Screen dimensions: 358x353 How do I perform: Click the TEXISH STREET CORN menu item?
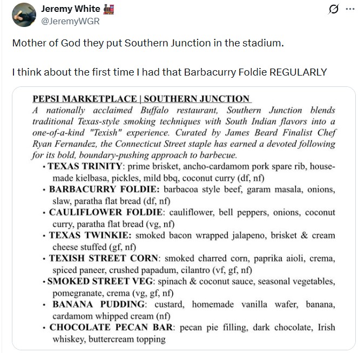tap(189, 264)
